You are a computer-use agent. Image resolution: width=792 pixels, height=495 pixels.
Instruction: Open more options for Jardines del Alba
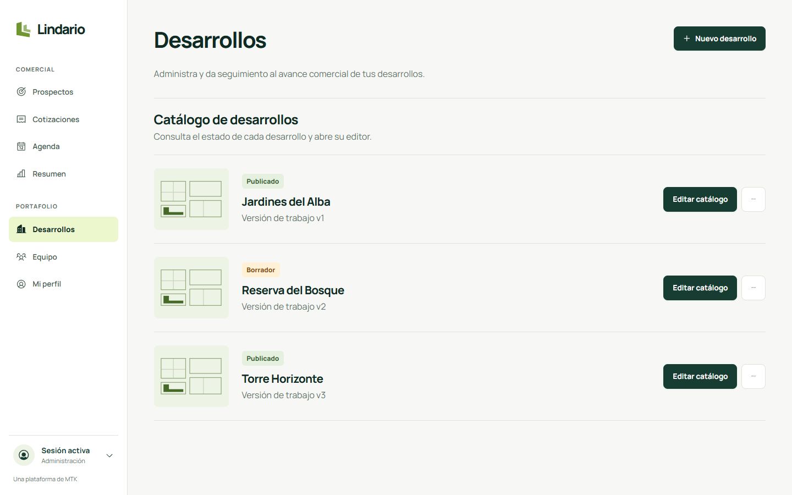click(x=754, y=199)
